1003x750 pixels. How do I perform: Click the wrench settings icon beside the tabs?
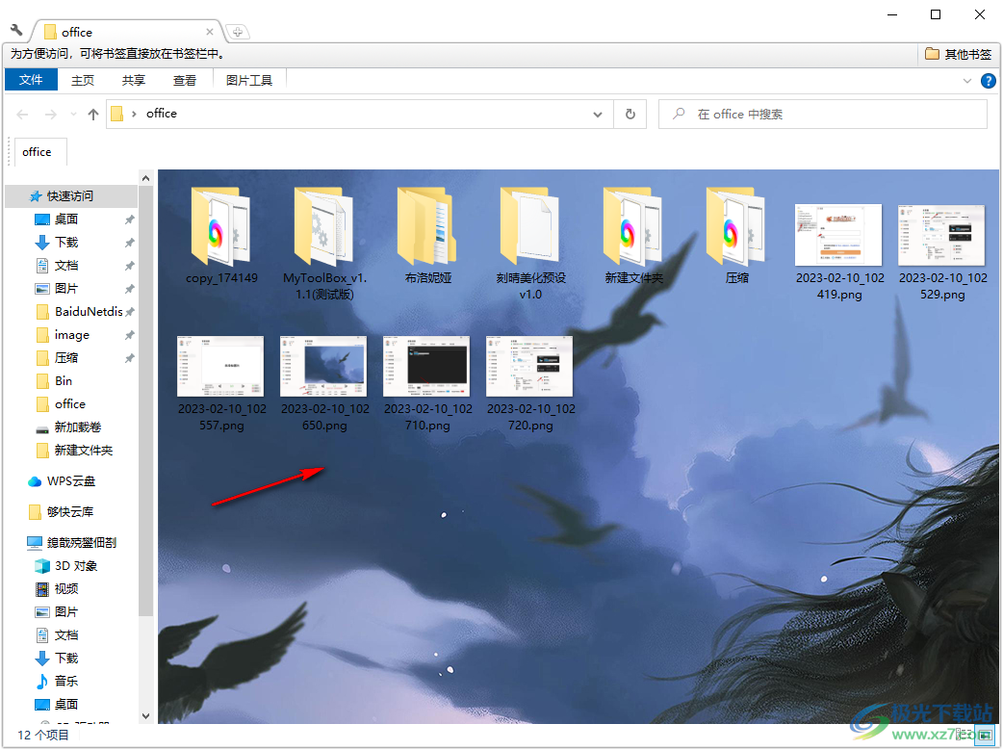point(16,30)
